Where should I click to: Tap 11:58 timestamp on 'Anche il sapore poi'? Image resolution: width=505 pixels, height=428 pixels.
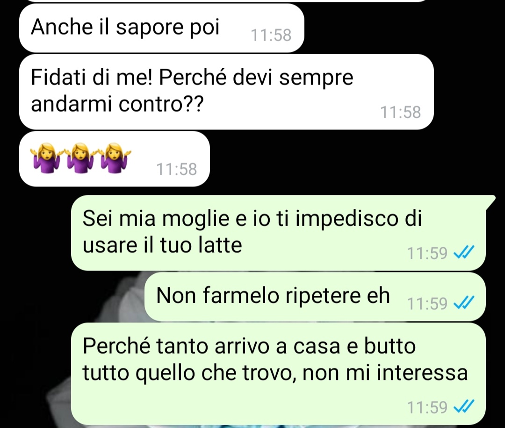click(271, 36)
